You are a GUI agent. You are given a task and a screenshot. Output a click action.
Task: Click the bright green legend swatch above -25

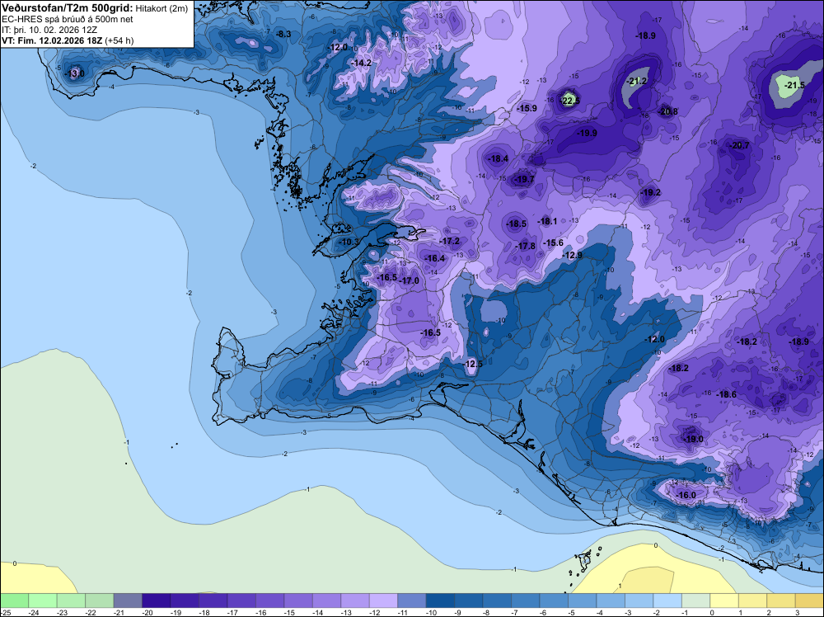click(x=14, y=601)
